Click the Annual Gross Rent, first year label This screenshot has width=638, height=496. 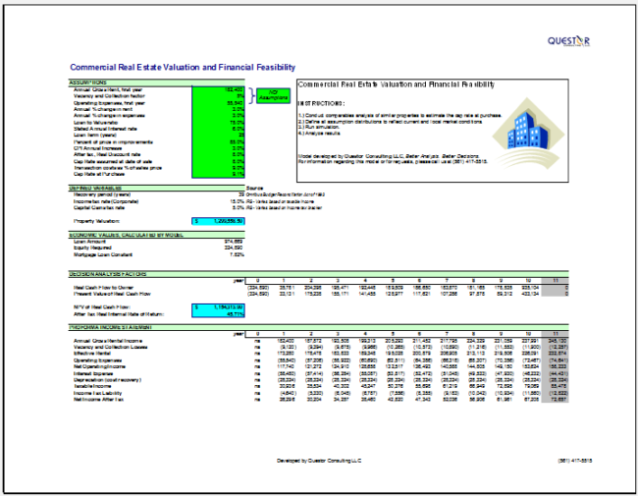108,89
